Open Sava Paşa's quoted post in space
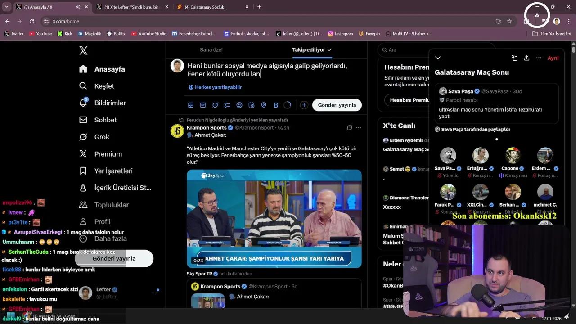This screenshot has height=324, width=576. (497, 103)
